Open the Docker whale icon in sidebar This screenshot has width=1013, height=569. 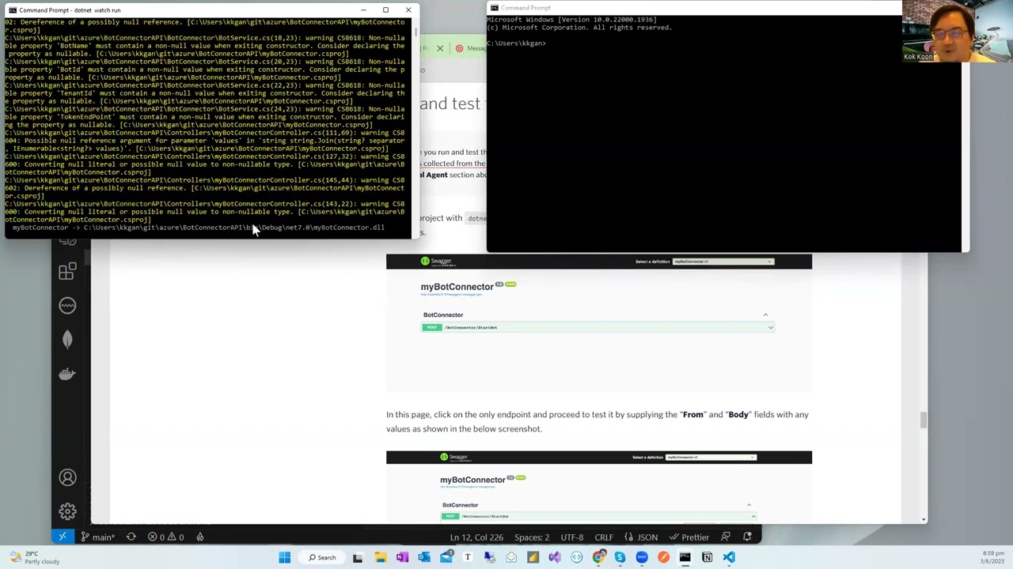(67, 373)
